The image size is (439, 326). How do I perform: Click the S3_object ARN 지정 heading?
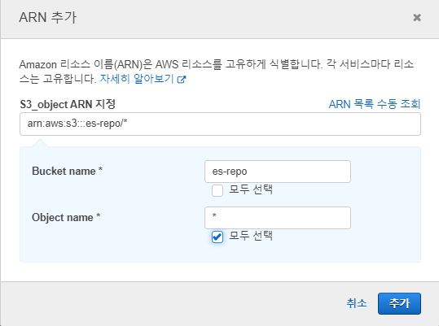tap(68, 104)
